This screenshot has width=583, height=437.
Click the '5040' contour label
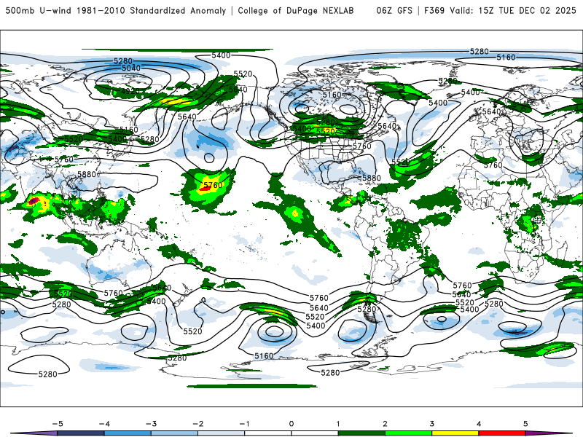pyautogui.click(x=131, y=68)
